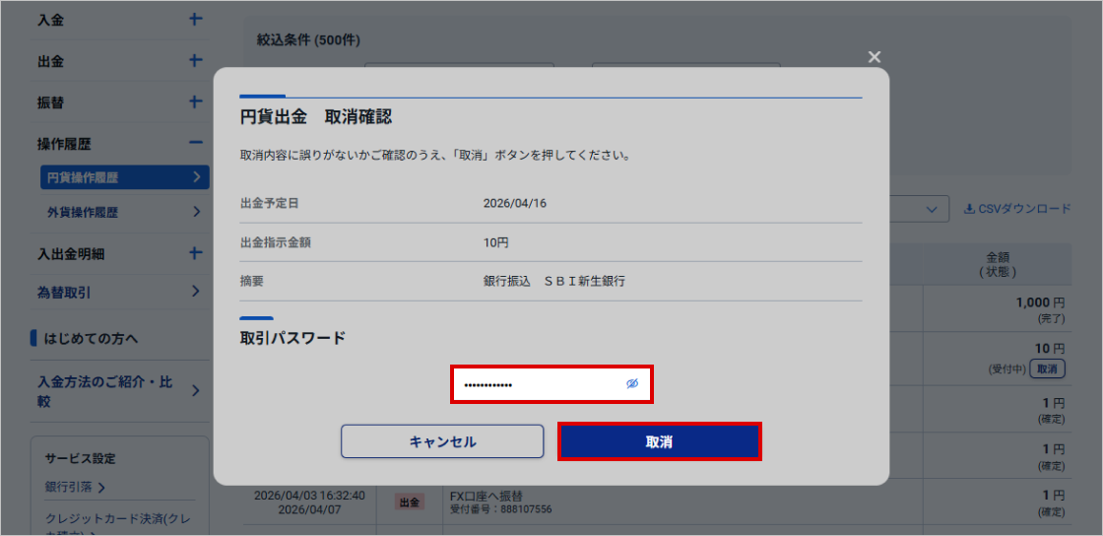Toggle password visibility eye icon
Image resolution: width=1103 pixels, height=536 pixels.
coord(632,384)
